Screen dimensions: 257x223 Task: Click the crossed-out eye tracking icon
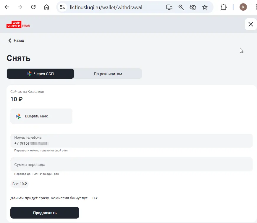coord(193,7)
